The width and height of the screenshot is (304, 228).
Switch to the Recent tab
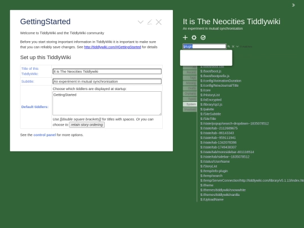[190, 72]
